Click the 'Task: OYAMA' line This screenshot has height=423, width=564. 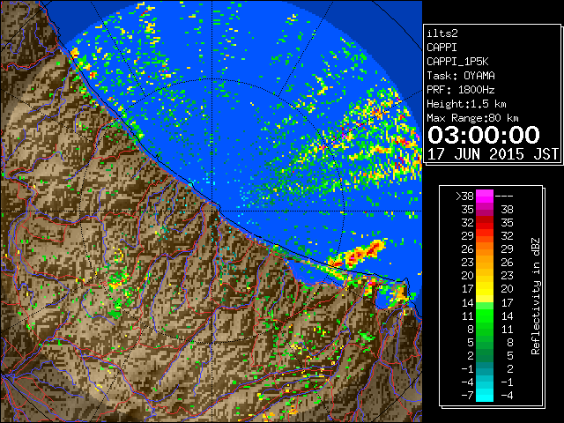[461, 76]
